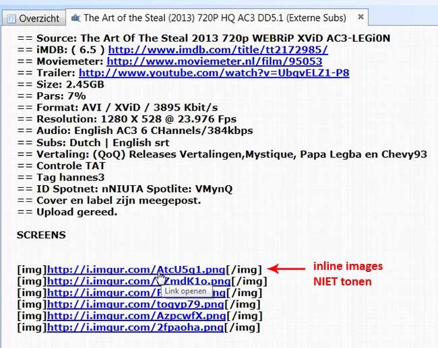Click the 'Cover en label zijn meegepost' line

tap(109, 201)
